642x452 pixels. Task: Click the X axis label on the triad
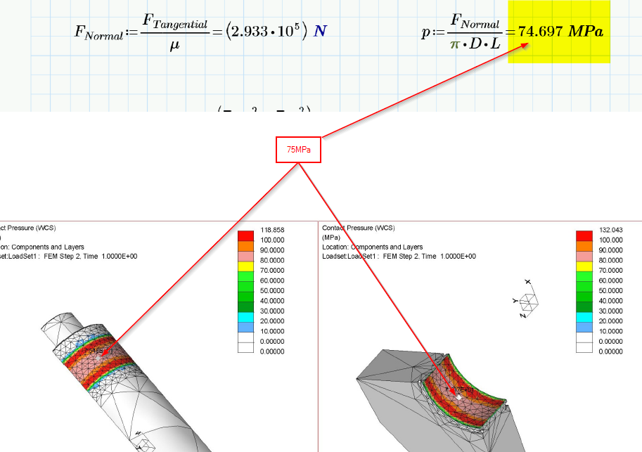pos(528,282)
